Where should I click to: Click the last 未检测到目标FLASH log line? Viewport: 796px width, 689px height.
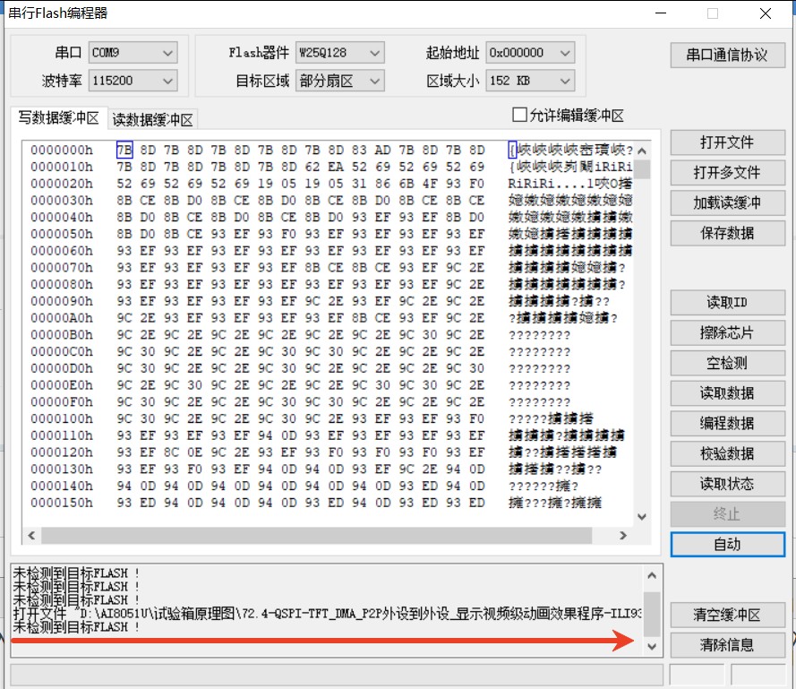point(76,627)
